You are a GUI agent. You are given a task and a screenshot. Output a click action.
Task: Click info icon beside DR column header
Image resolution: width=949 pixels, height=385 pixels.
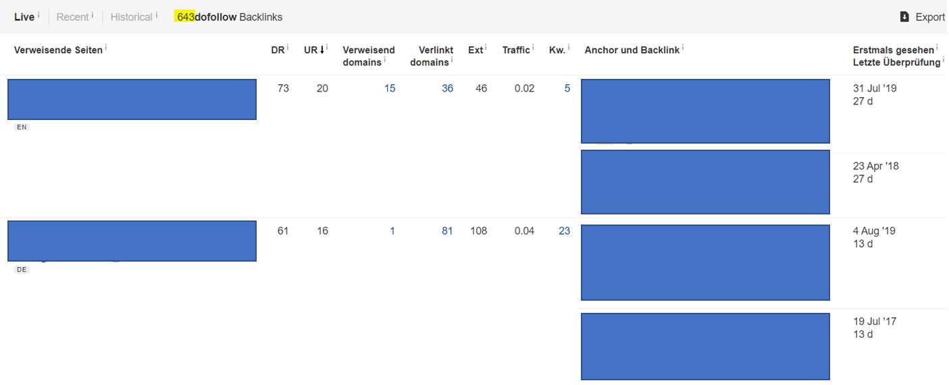click(x=288, y=48)
